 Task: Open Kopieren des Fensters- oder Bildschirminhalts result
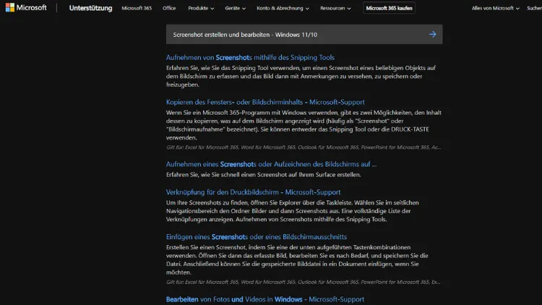pos(265,102)
